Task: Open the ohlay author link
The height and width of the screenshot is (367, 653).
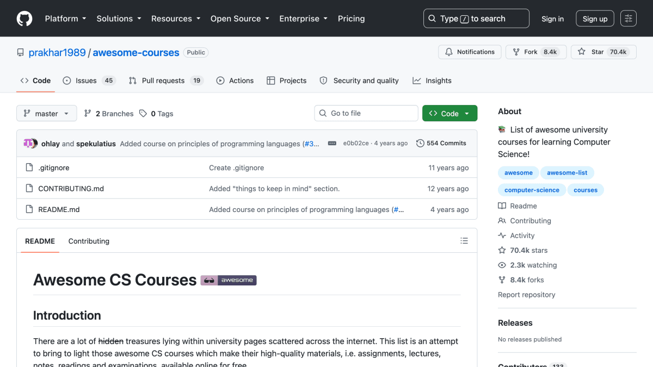Action: [51, 144]
